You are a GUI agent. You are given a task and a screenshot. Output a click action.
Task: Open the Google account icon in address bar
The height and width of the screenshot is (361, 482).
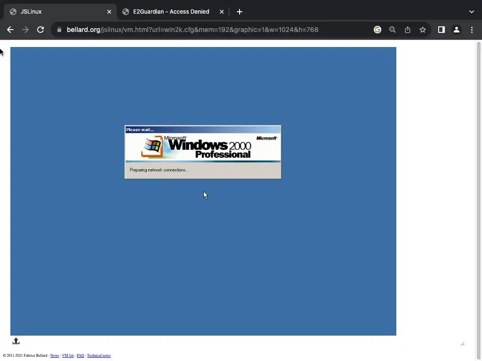pyautogui.click(x=377, y=30)
